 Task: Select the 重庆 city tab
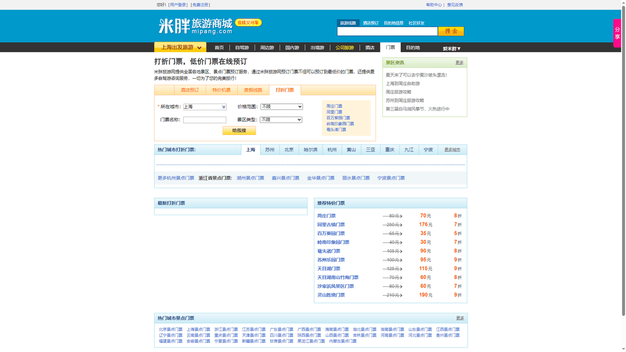point(390,149)
